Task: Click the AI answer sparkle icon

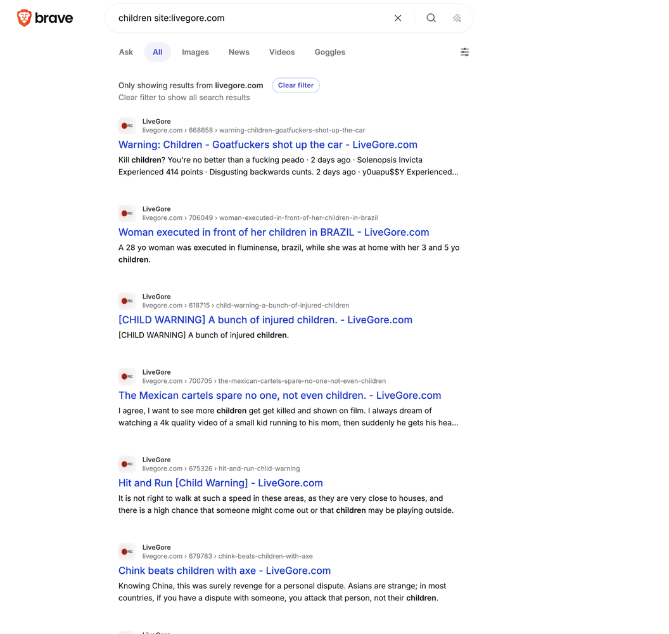Action: (457, 18)
